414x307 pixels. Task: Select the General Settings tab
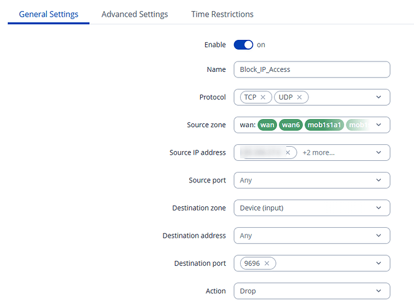(49, 14)
